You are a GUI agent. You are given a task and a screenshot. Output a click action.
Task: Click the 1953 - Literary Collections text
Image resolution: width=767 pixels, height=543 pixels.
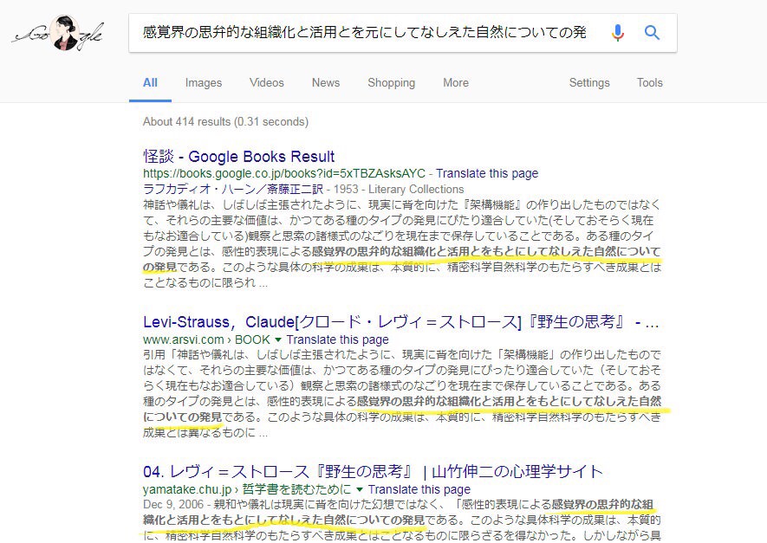pos(399,189)
